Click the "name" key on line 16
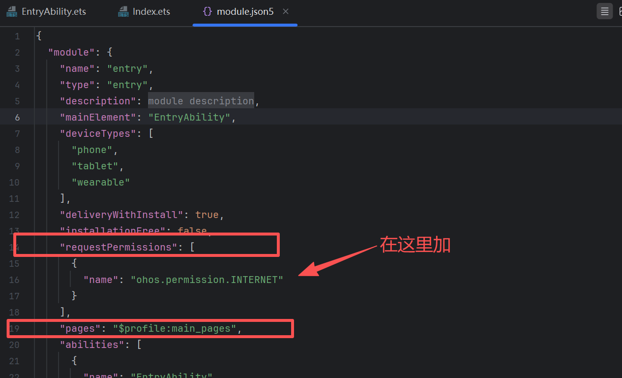The height and width of the screenshot is (378, 622). pyautogui.click(x=101, y=280)
